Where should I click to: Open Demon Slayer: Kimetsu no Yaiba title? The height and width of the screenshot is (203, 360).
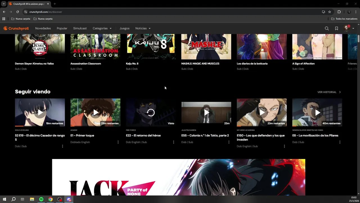click(x=34, y=63)
